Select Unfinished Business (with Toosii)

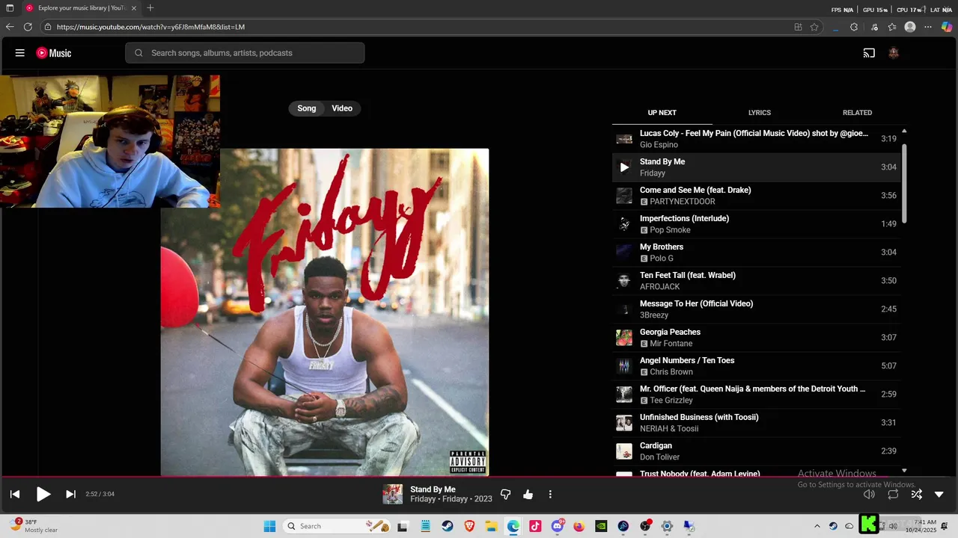click(756, 423)
